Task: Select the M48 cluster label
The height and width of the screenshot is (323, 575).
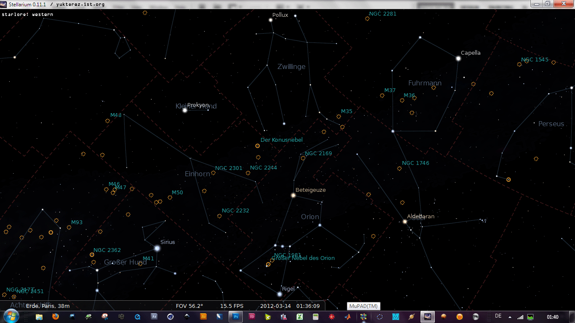Action: [x=116, y=115]
